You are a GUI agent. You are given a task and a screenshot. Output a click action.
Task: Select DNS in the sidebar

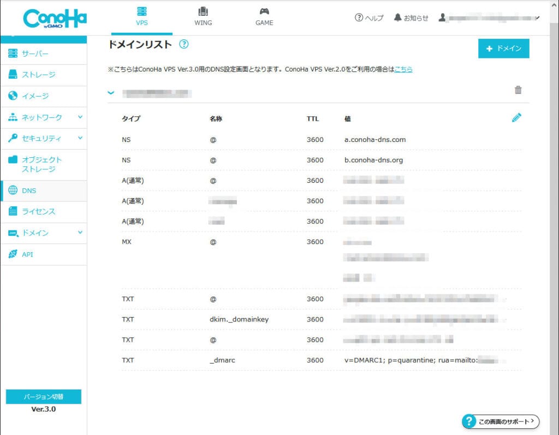tap(44, 191)
